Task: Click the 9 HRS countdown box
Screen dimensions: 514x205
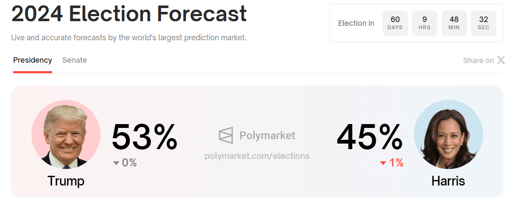Action: [x=425, y=23]
